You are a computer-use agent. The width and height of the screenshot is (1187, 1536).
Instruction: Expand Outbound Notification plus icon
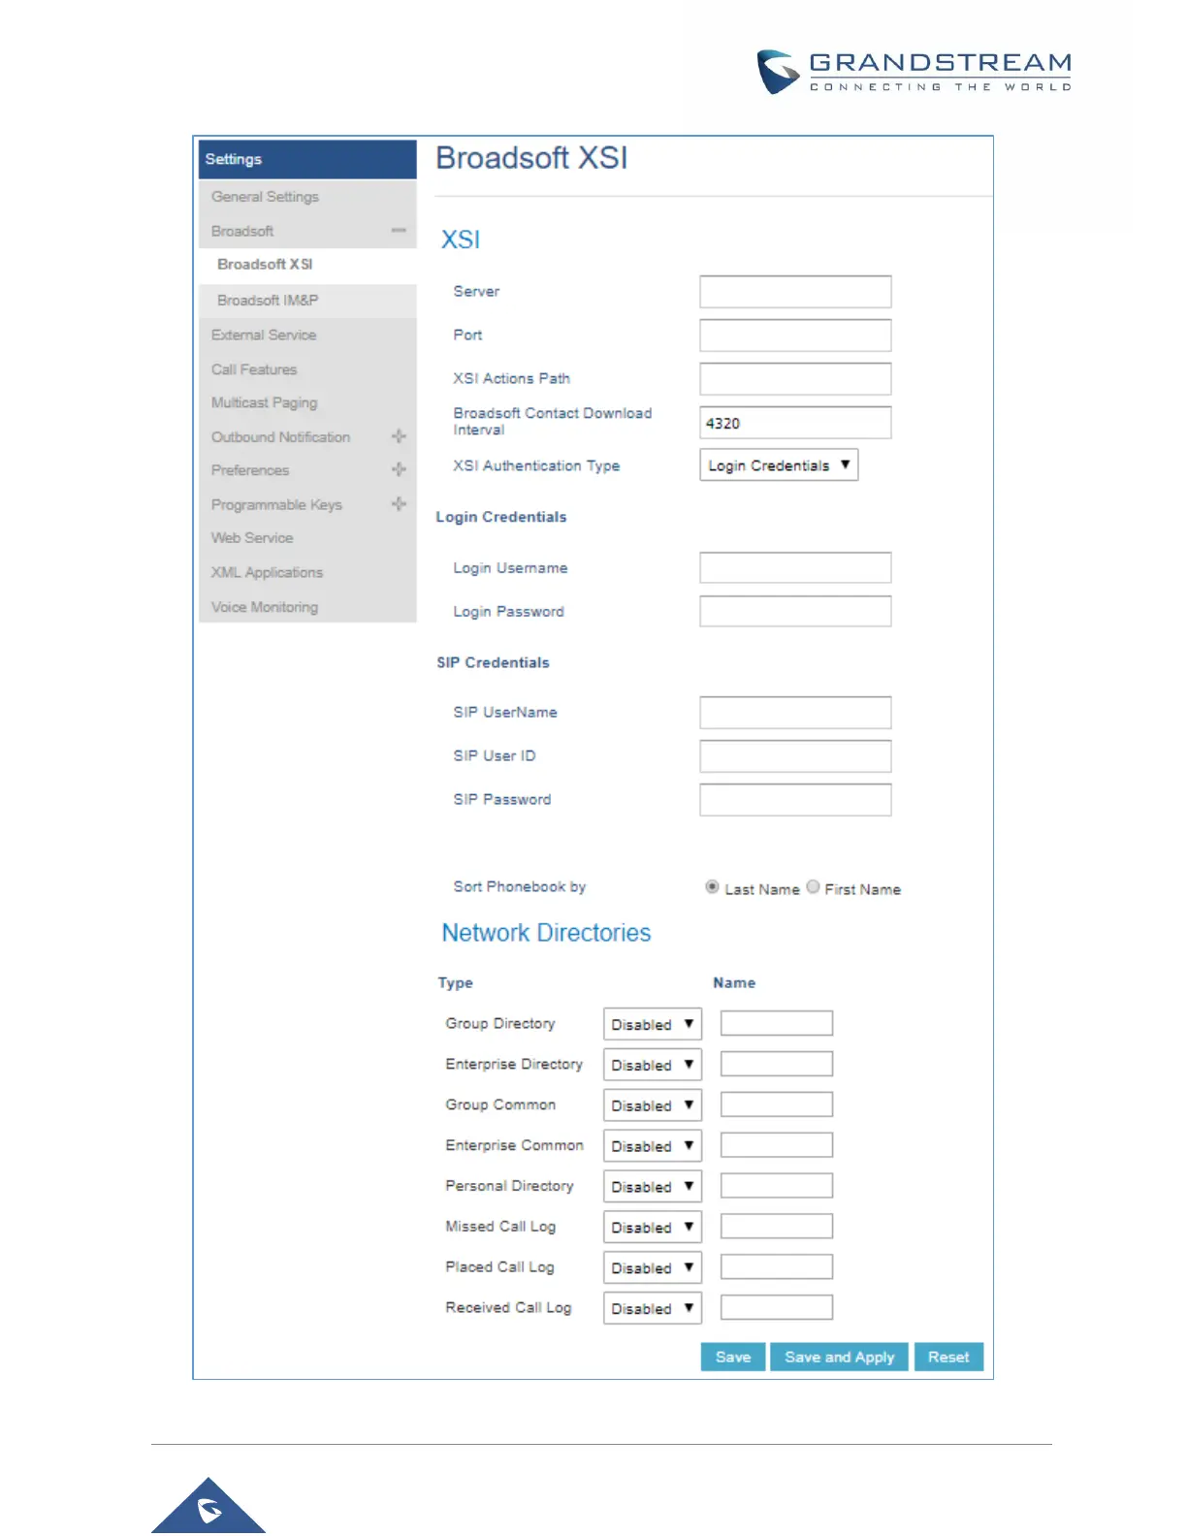click(x=399, y=436)
